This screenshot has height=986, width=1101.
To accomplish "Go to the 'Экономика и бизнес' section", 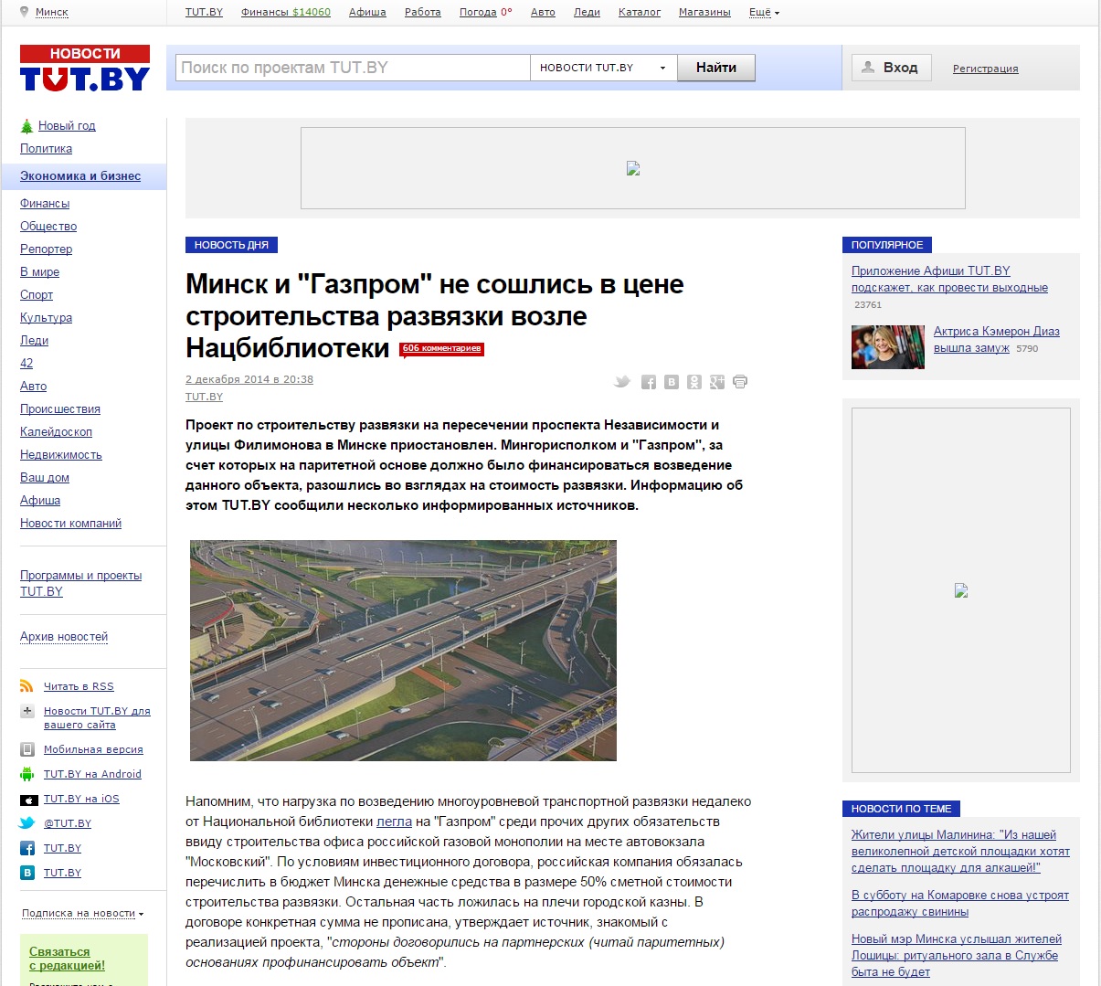I will [x=80, y=176].
